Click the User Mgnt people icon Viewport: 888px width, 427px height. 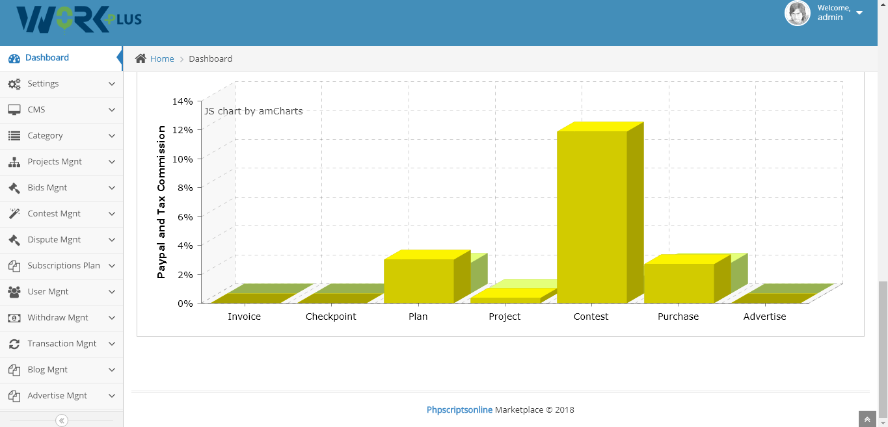14,292
